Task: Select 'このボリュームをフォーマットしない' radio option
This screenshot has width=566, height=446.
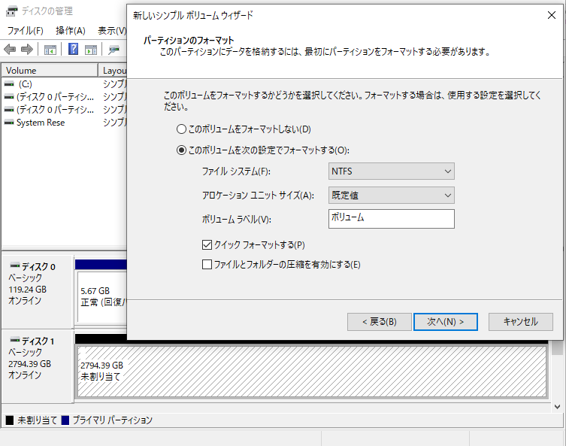Action: [181, 129]
